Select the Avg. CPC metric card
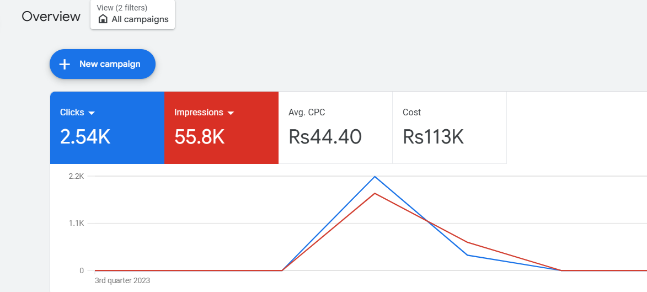 click(335, 128)
